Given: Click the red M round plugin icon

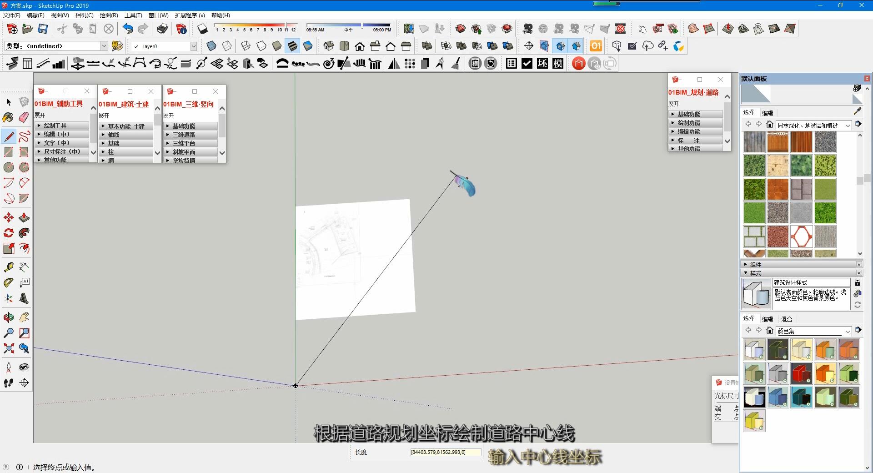Looking at the screenshot, I should click(x=578, y=64).
